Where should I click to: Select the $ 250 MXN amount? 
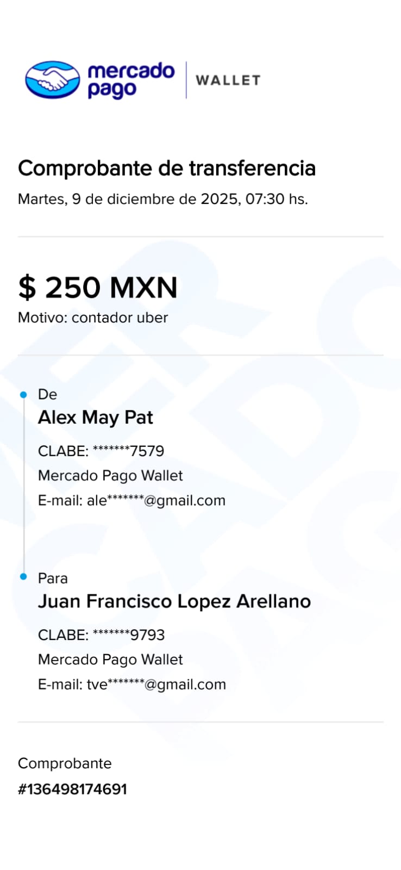click(98, 288)
